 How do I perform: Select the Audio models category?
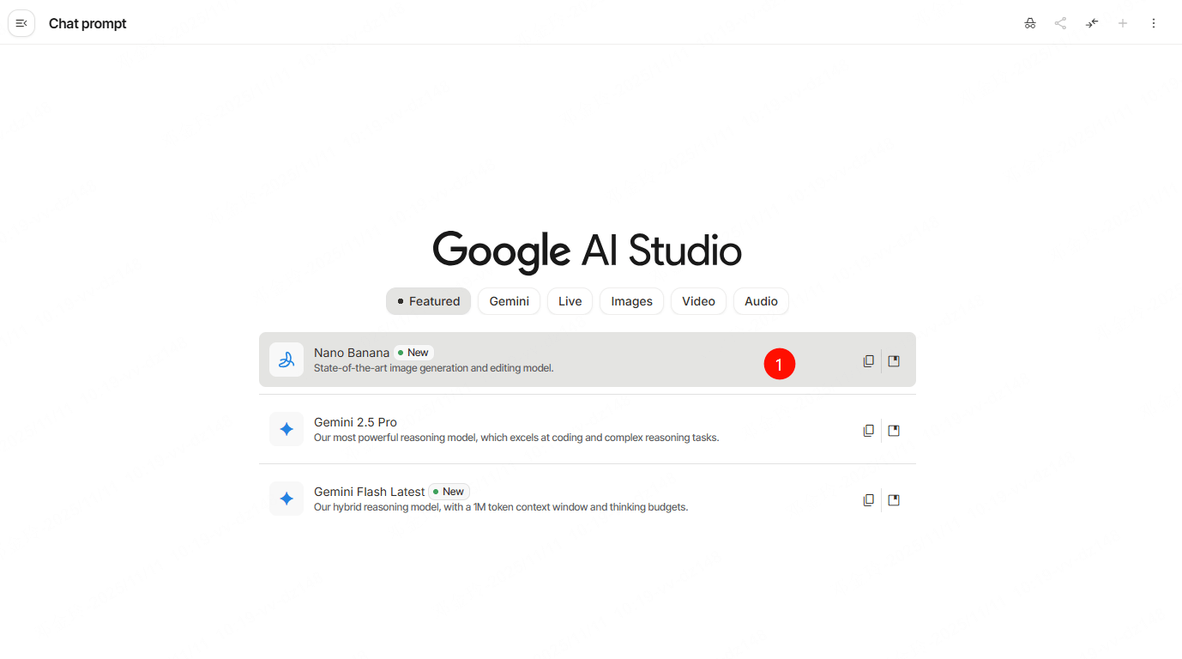(x=761, y=301)
